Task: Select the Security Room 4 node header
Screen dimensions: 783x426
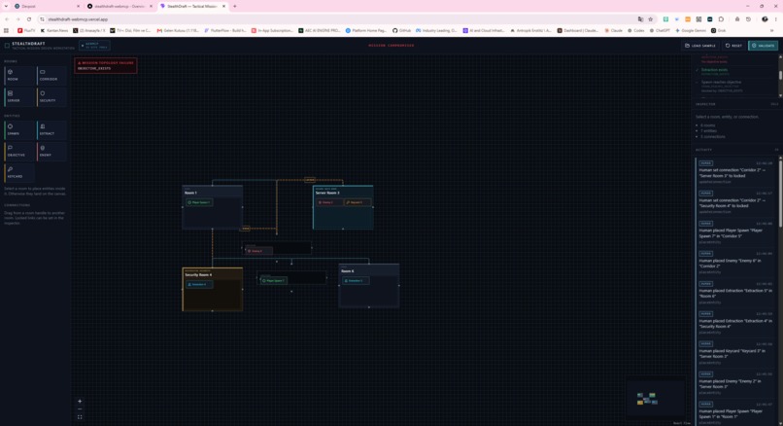Action: coord(213,273)
